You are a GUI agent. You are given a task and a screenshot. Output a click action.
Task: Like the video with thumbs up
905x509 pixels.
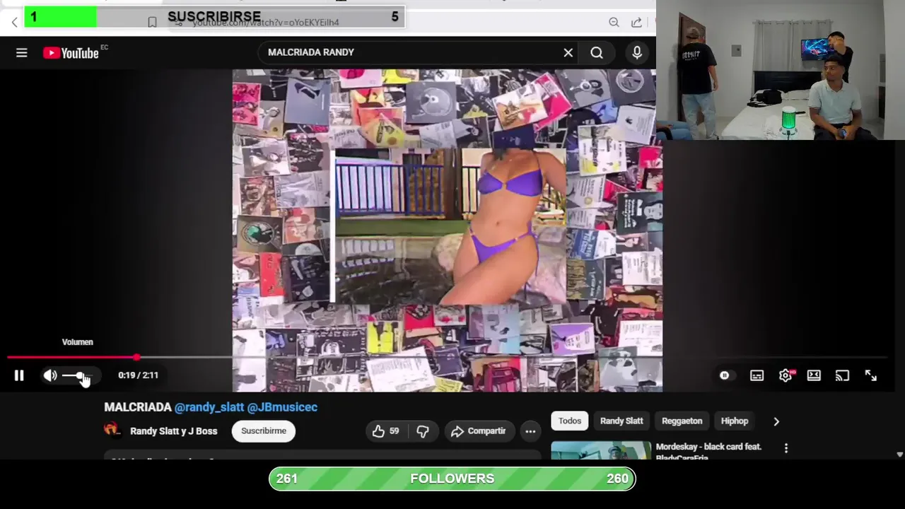386,431
